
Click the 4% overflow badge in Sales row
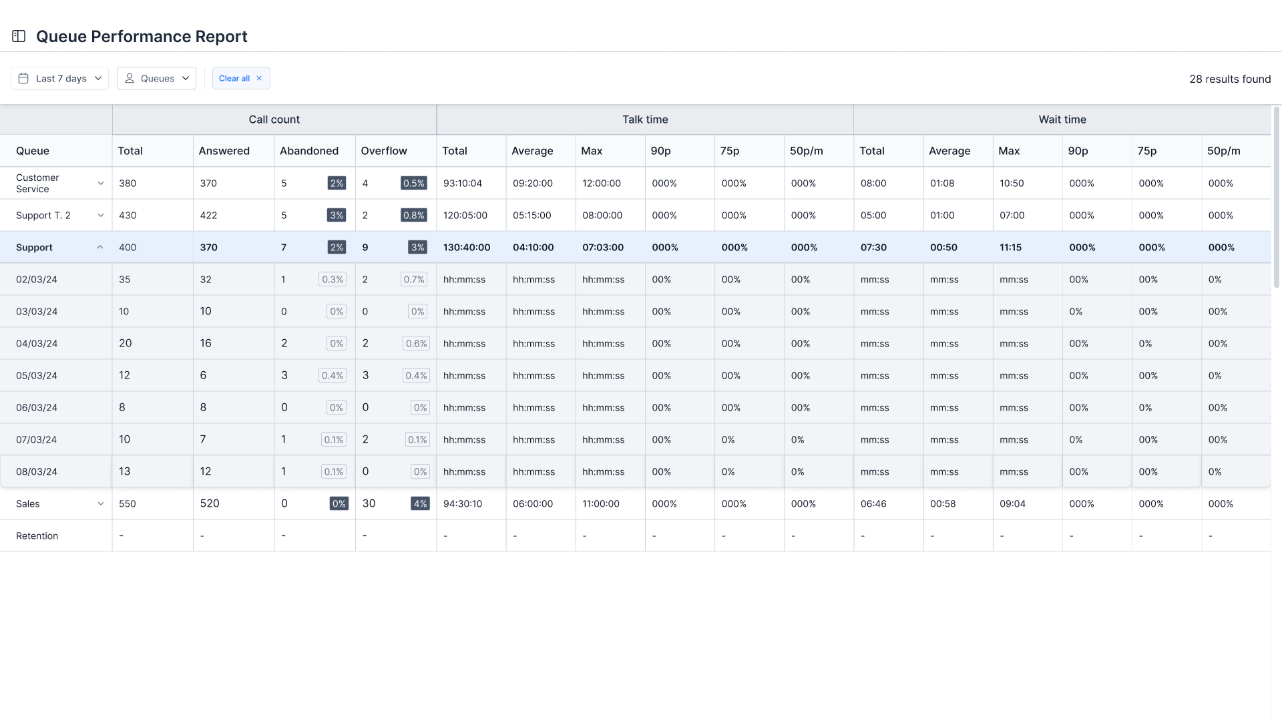click(419, 503)
